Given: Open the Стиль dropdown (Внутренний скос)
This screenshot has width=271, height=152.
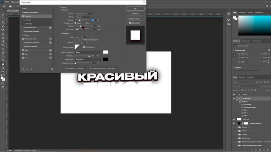Looking at the screenshot, I should click(x=84, y=14).
